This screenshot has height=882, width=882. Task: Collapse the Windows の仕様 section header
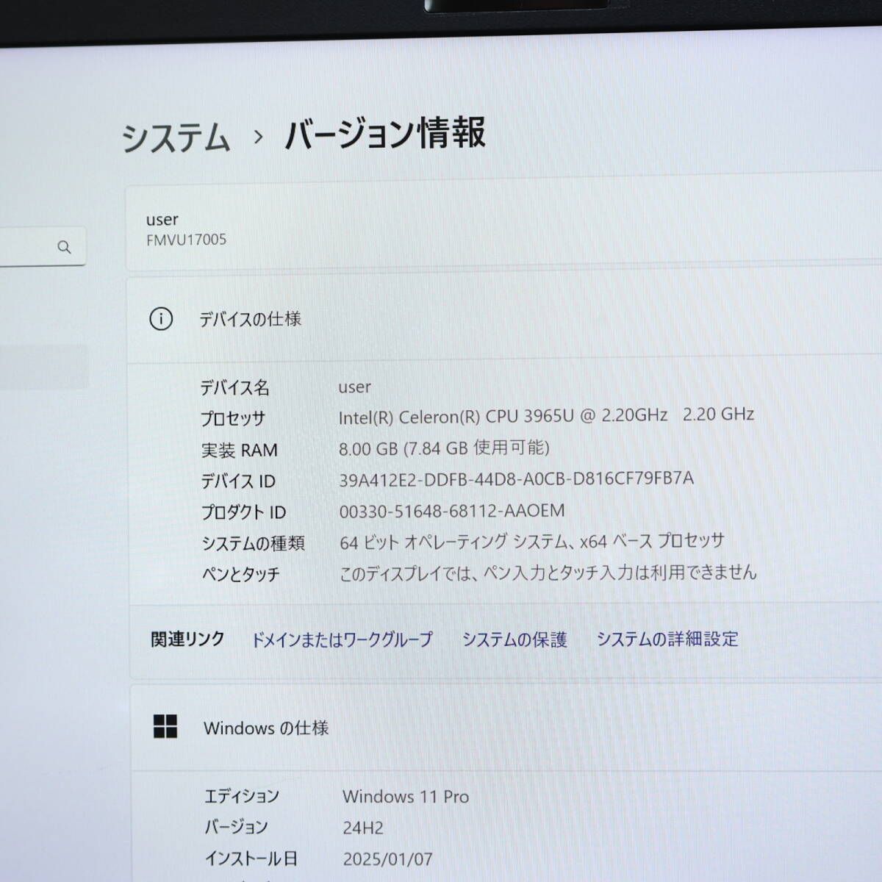click(507, 728)
